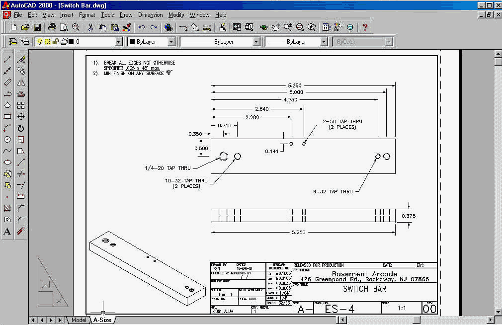Click the Save disk icon

[x=37, y=27]
